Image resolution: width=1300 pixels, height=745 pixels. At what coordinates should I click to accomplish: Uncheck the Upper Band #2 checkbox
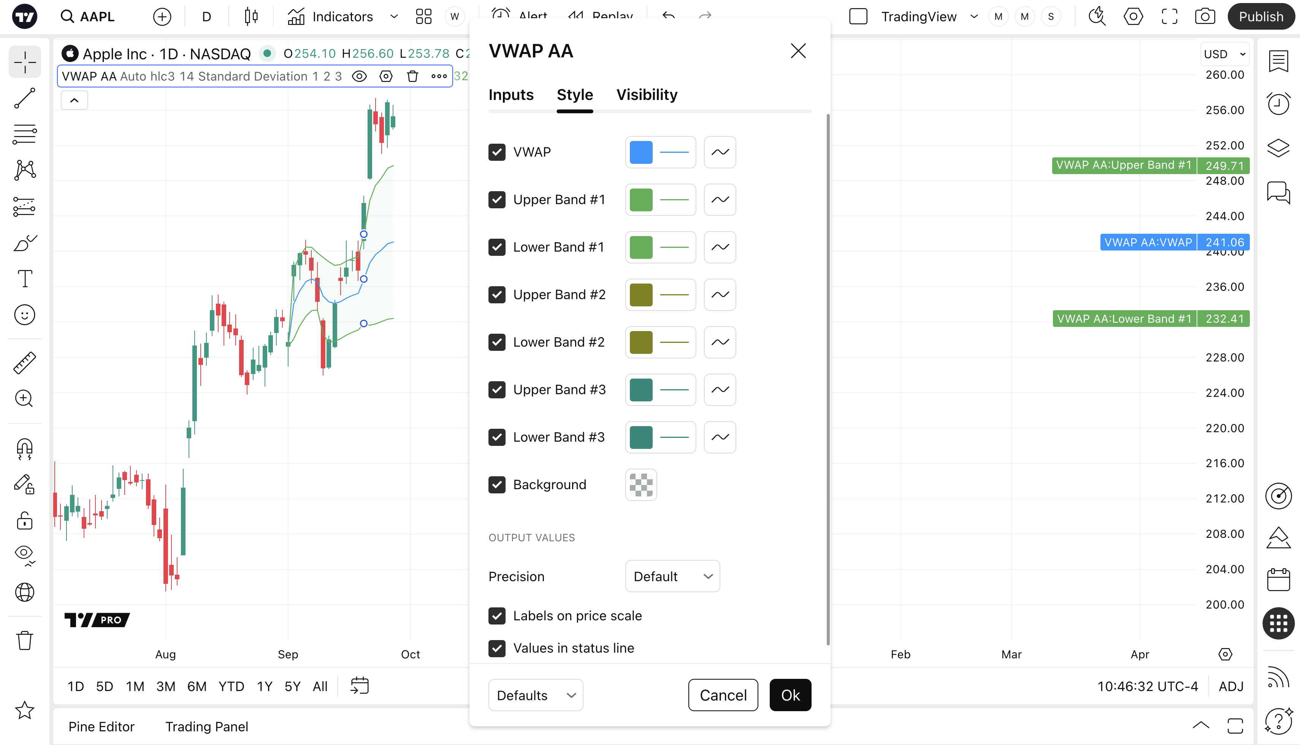click(x=497, y=295)
